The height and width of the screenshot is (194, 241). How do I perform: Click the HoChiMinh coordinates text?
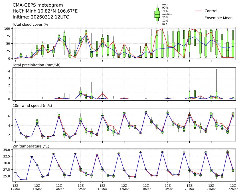pos(45,11)
